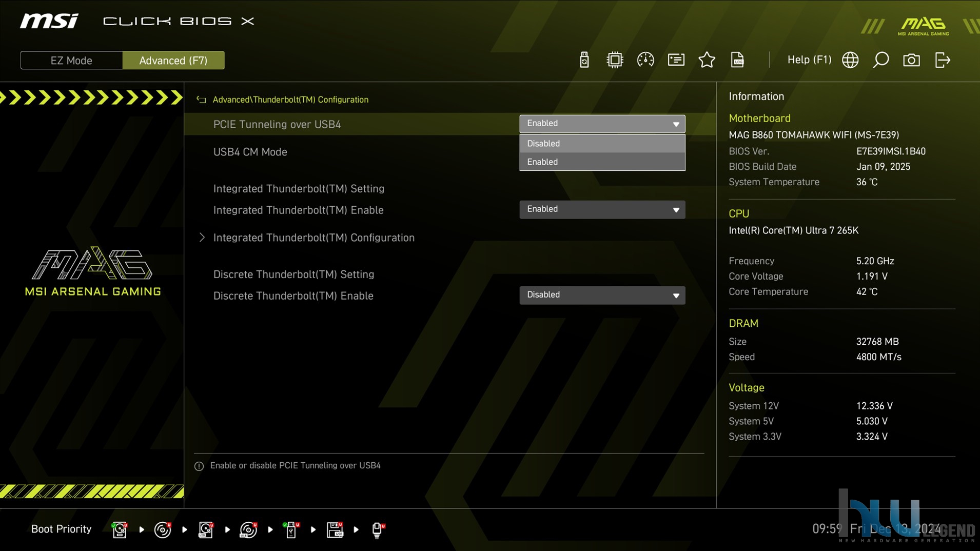
Task: Select the USB key boot device icon
Action: click(x=291, y=529)
